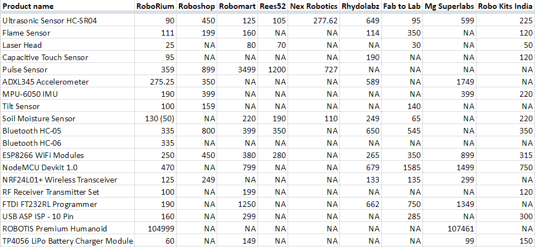Screen dimensions: 535x247
Task: Select the 470 RoboRium price cell
Action: pyautogui.click(x=155, y=167)
